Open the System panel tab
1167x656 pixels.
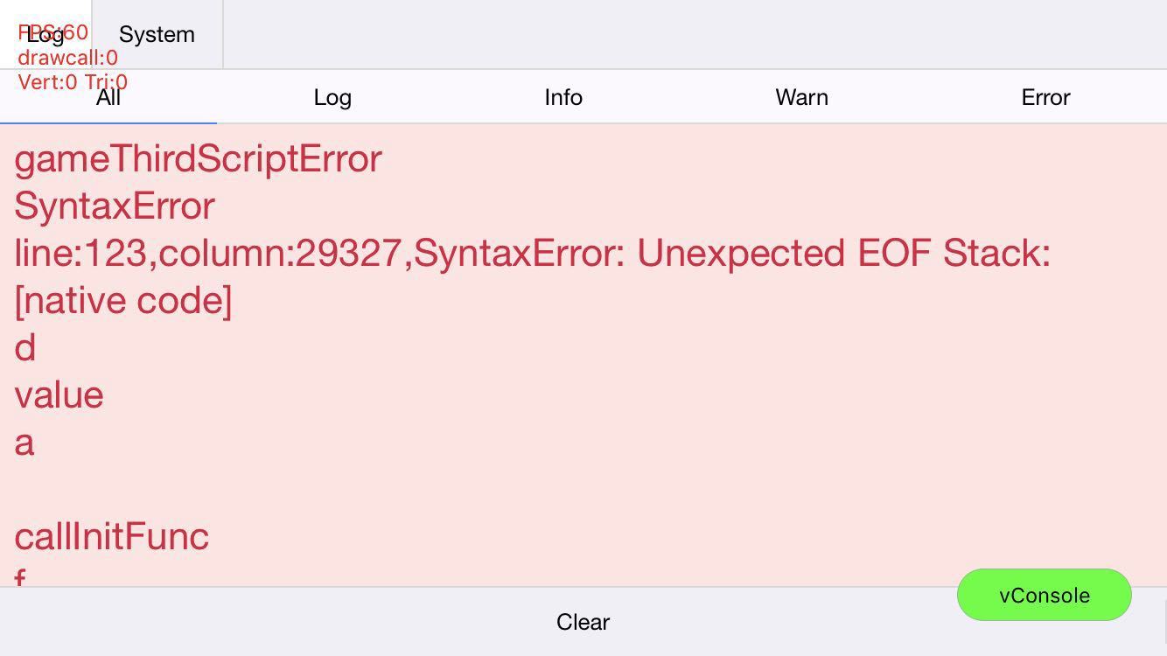click(157, 35)
